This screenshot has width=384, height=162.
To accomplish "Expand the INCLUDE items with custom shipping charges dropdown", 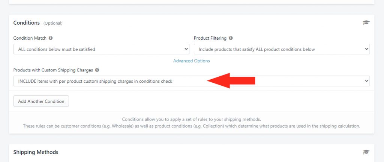I will coord(192,81).
